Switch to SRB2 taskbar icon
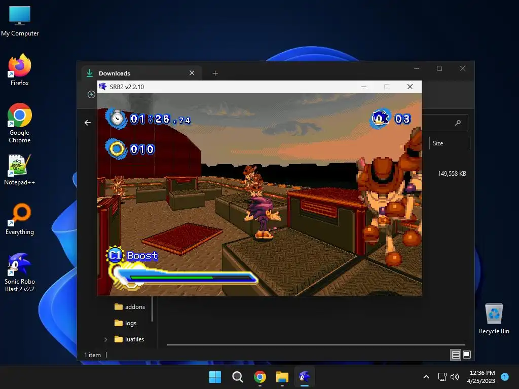This screenshot has width=519, height=389. tap(305, 377)
